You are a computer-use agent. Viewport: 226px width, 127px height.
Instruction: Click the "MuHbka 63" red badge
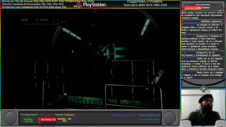tap(47, 120)
